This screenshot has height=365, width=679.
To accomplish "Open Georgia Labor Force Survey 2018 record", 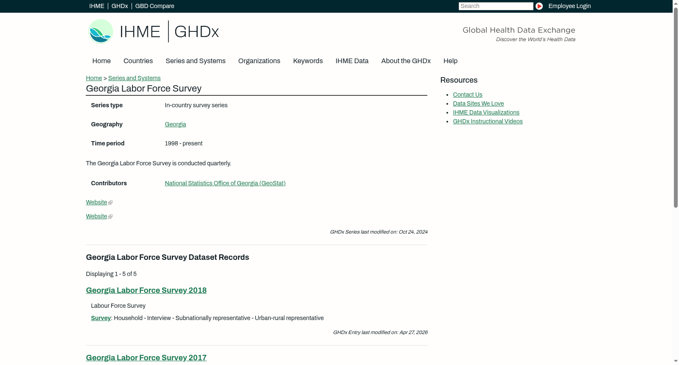I will tap(146, 290).
